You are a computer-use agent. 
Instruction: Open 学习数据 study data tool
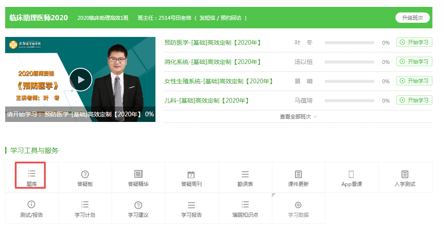point(298,209)
